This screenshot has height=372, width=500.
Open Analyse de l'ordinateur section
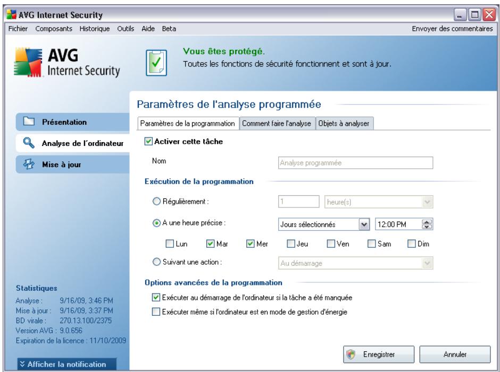click(73, 143)
